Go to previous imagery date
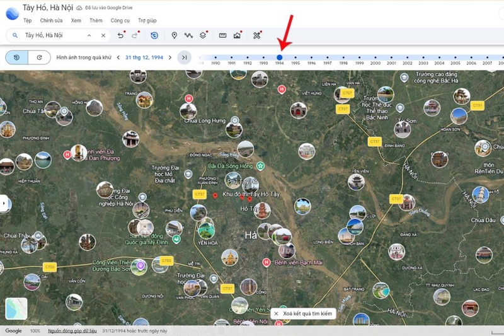Screen dimensions: 504x336 118,57
